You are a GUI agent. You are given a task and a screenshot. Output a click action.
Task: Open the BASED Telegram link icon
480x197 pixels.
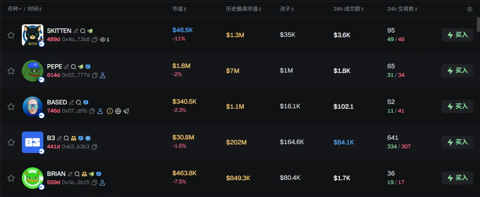126,111
